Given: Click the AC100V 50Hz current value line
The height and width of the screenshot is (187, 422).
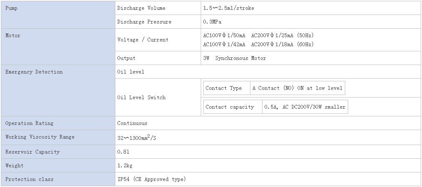Looking at the screenshot, I should 258,36.
